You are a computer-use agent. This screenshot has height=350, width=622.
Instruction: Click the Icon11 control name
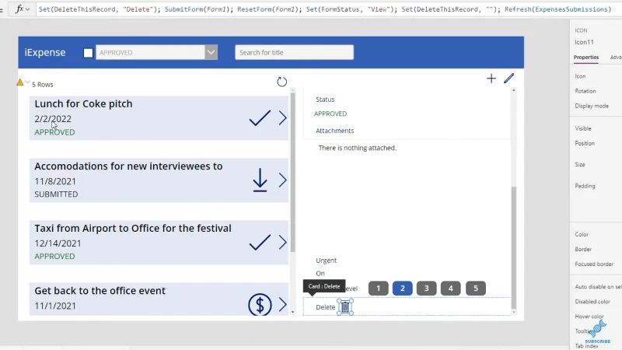[x=584, y=42]
